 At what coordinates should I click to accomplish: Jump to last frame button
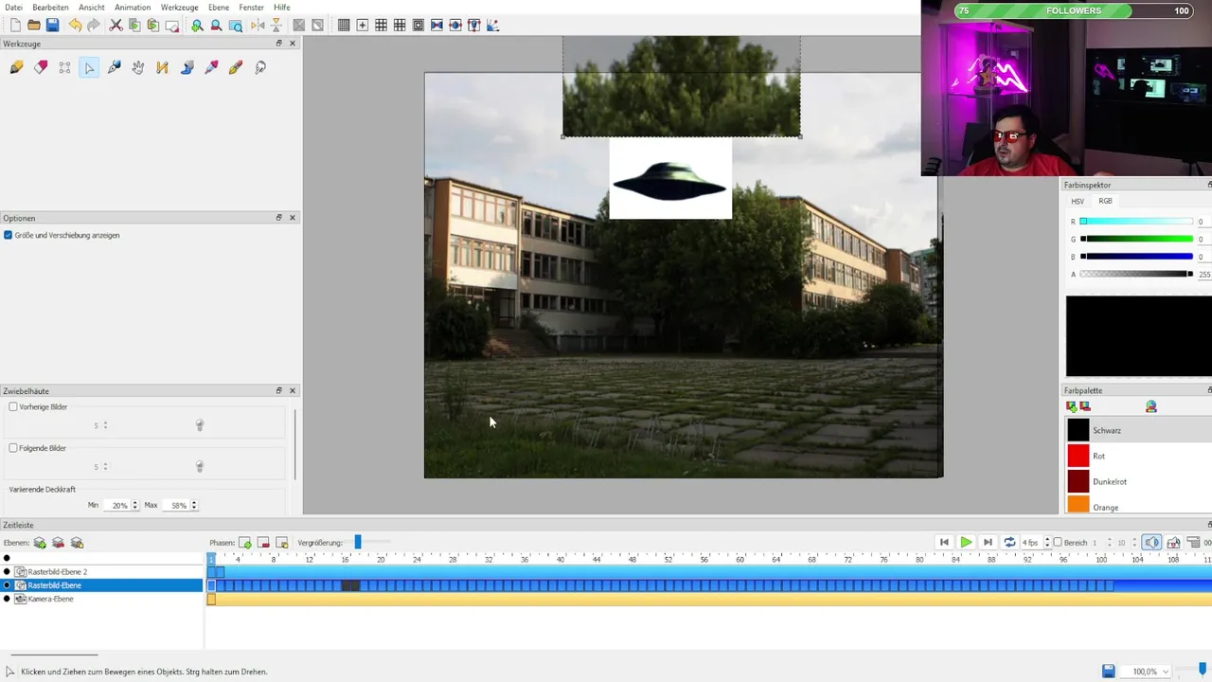(x=988, y=543)
